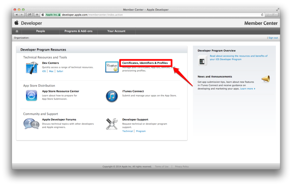Click the Apple Inc. secure badge
Image resolution: width=292 pixels, height=186 pixels.
[53, 15]
